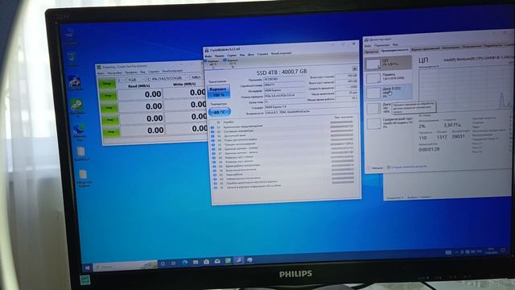Open the C: drive selection dropdown

167,79
